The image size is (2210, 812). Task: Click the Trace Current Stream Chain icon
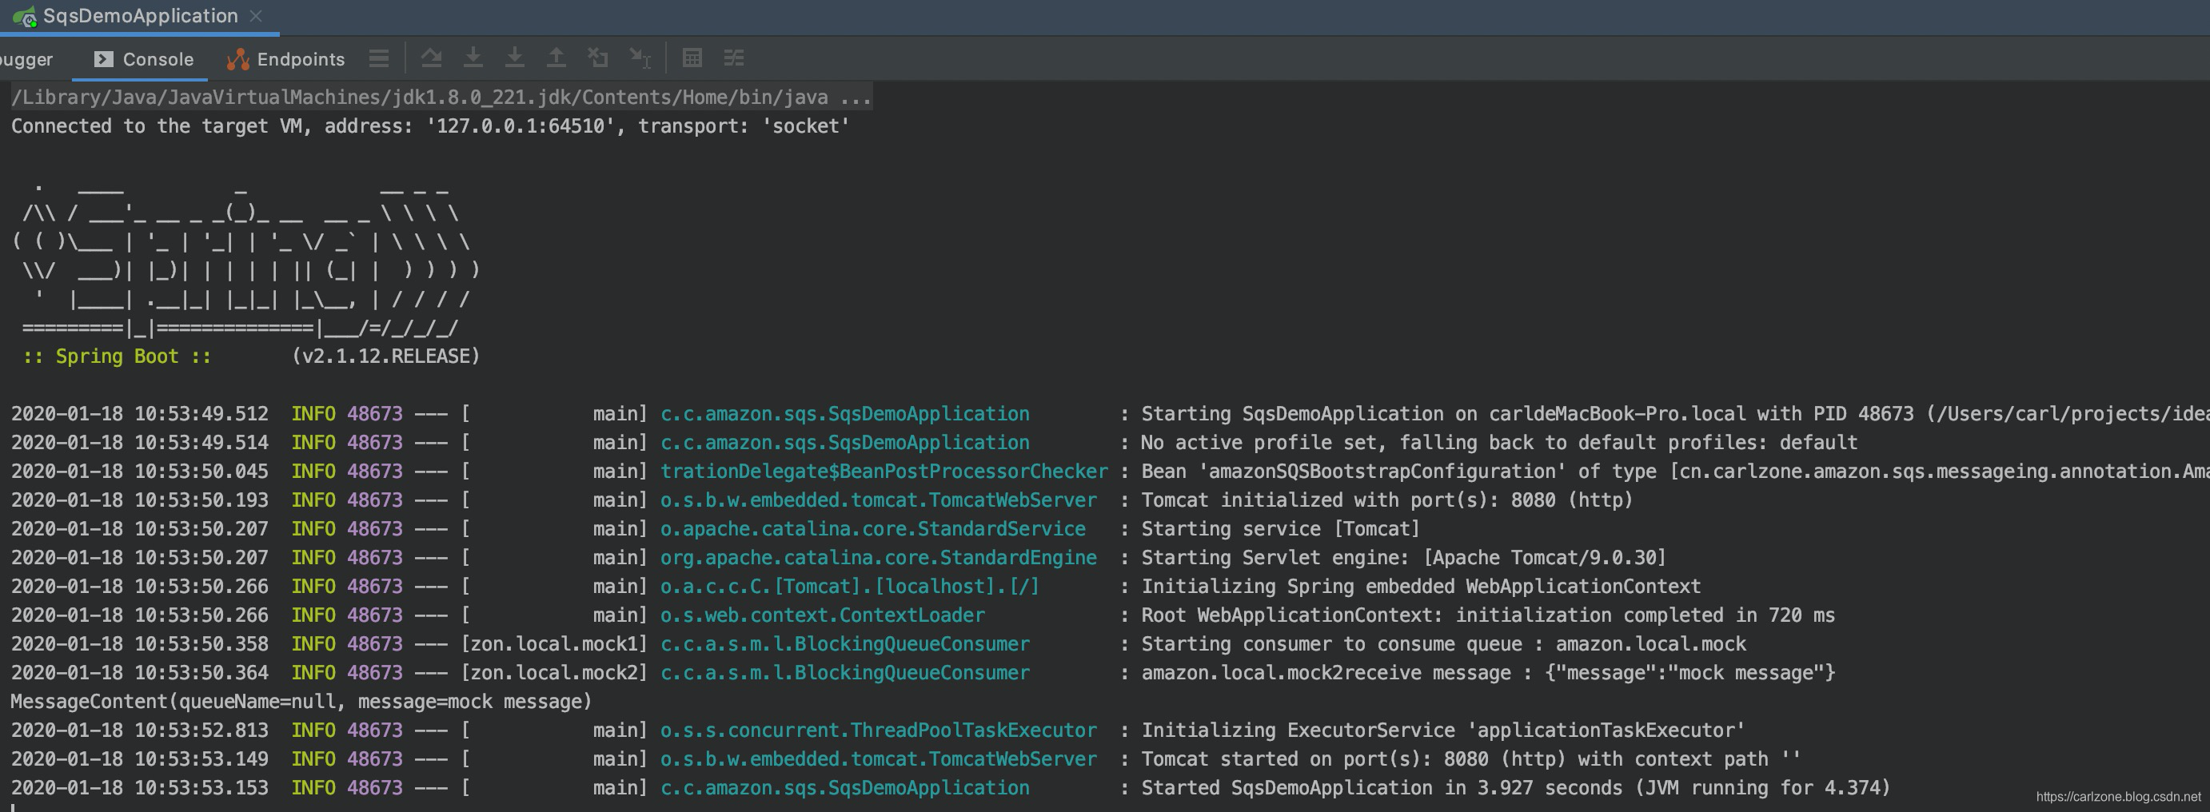(x=734, y=58)
